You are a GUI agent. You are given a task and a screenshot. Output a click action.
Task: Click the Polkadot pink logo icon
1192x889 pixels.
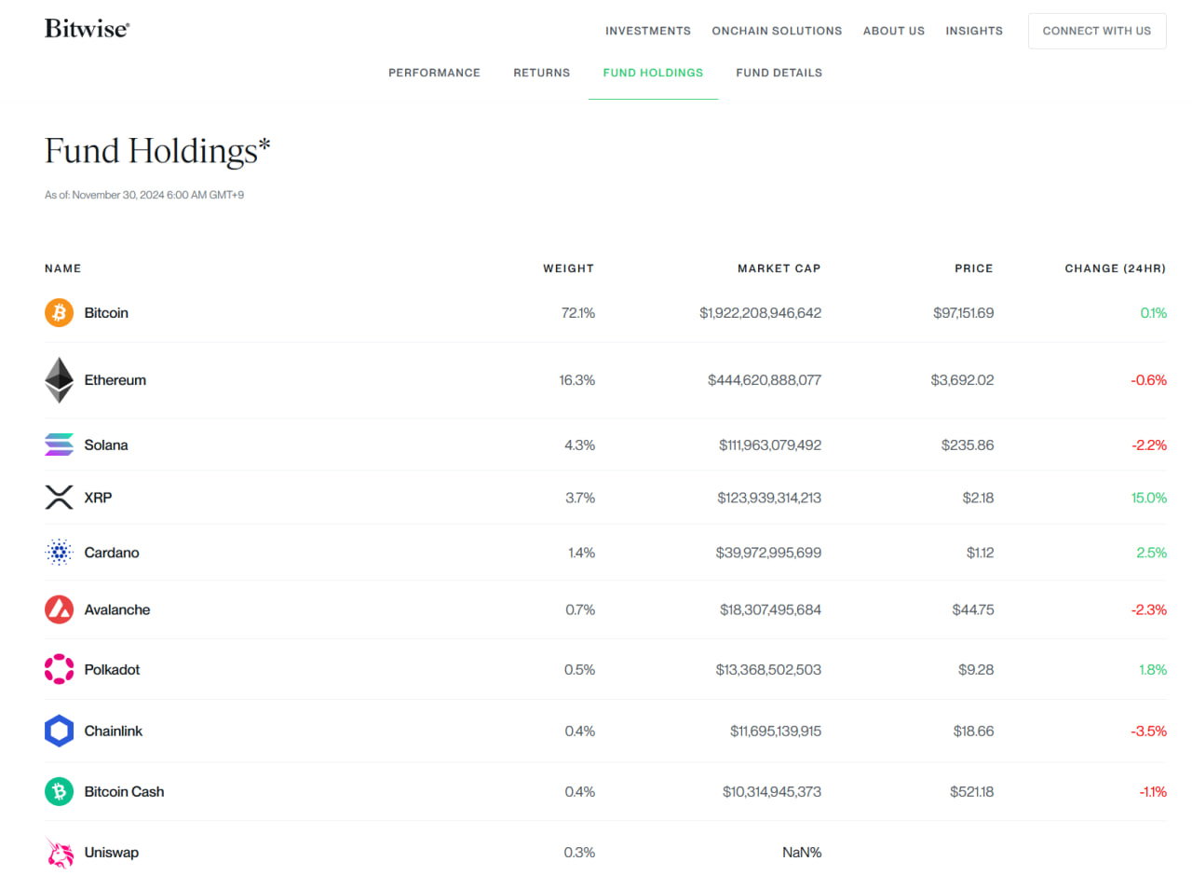(59, 669)
